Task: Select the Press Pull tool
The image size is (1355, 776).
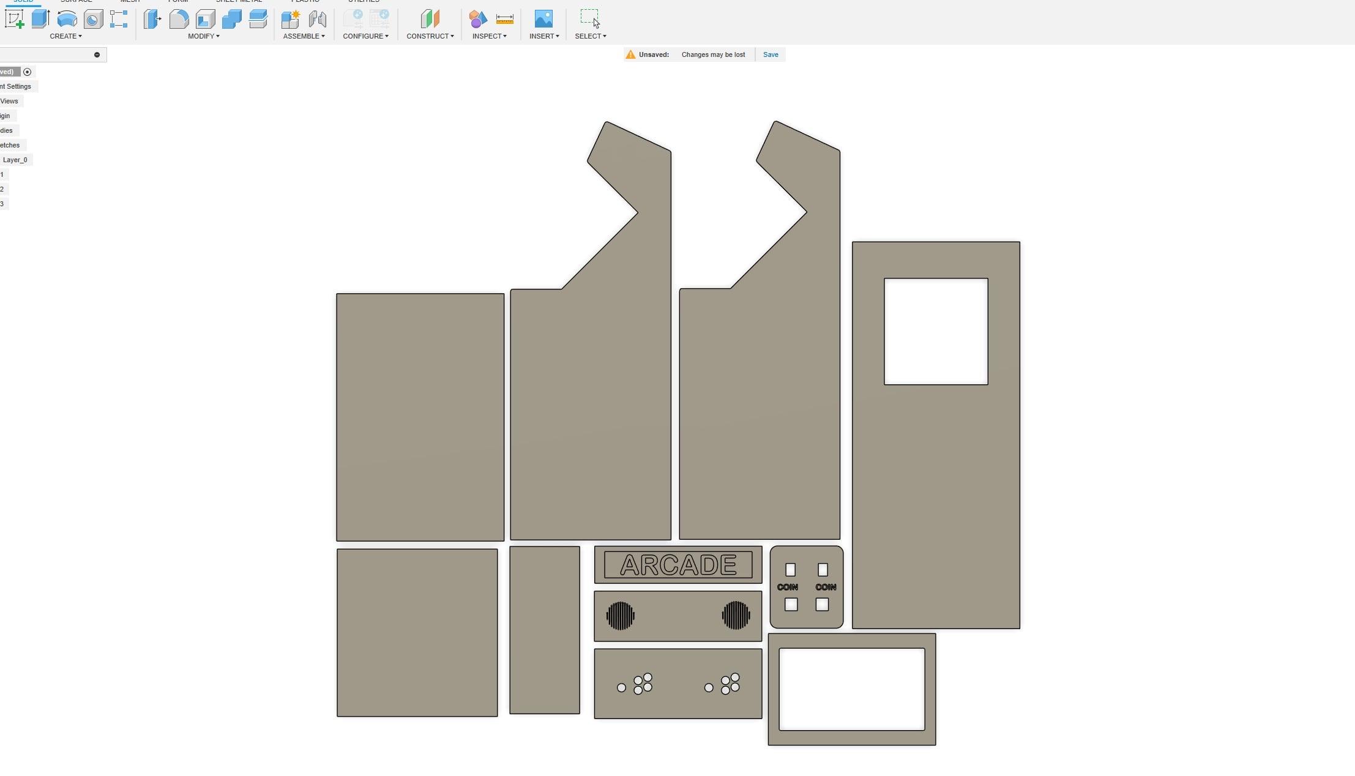Action: tap(152, 19)
